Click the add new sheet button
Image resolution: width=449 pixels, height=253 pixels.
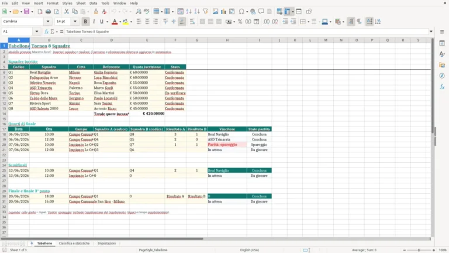32,243
